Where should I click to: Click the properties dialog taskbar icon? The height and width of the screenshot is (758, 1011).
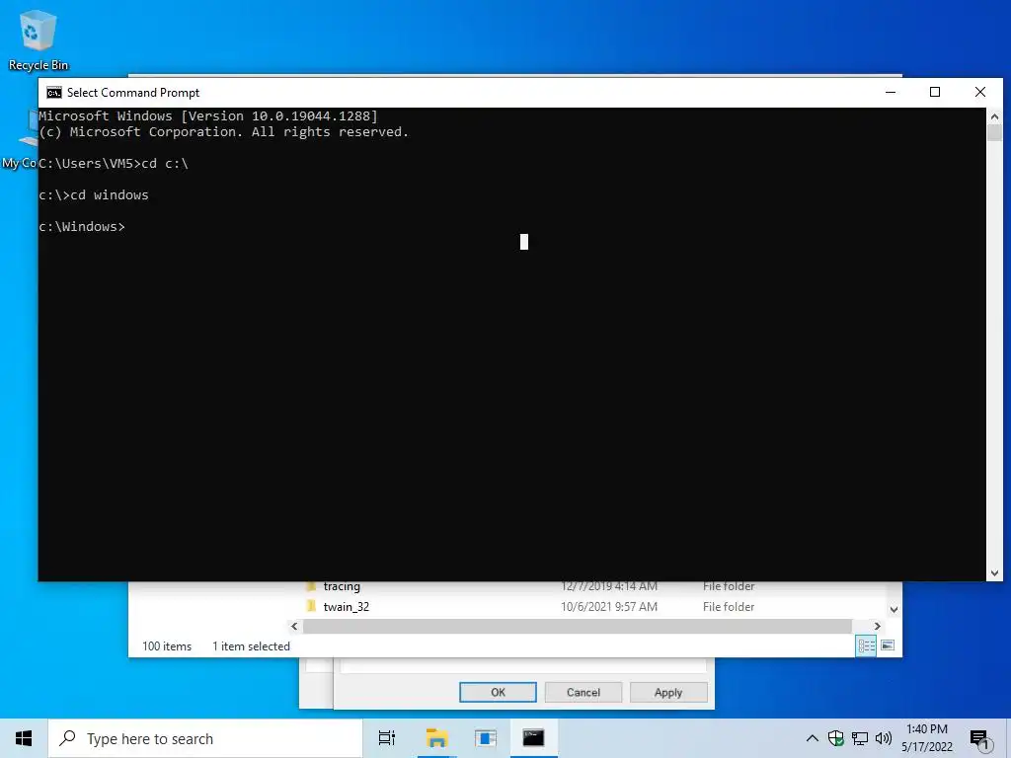coord(486,738)
